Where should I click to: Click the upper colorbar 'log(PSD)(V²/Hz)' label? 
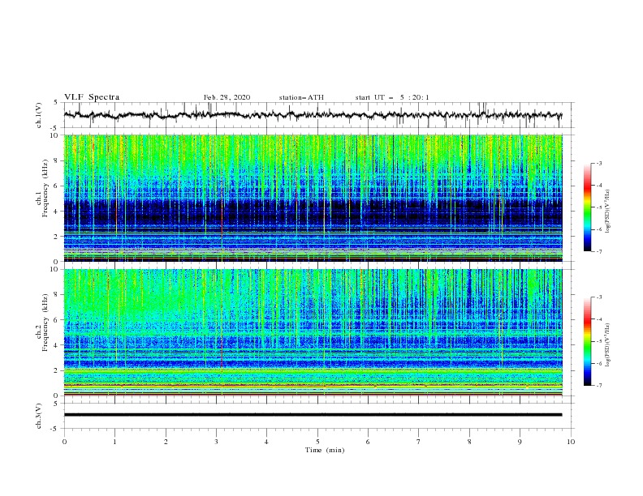(608, 212)
